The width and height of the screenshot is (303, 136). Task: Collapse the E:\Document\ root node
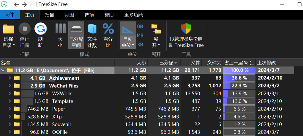coord(3,70)
